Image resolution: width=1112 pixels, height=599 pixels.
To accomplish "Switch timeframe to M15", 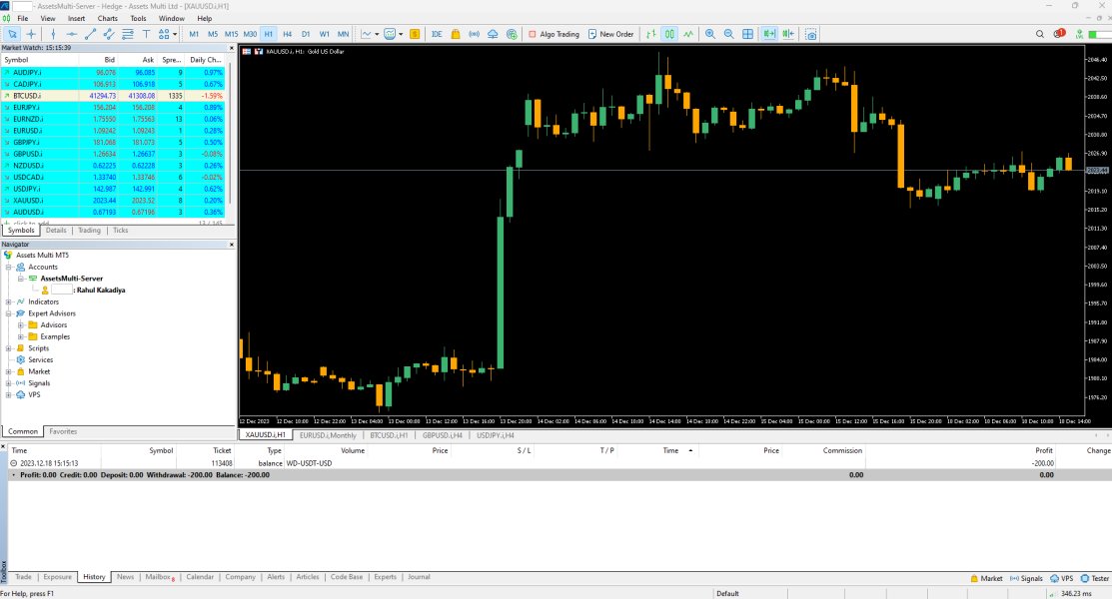I will coord(231,34).
